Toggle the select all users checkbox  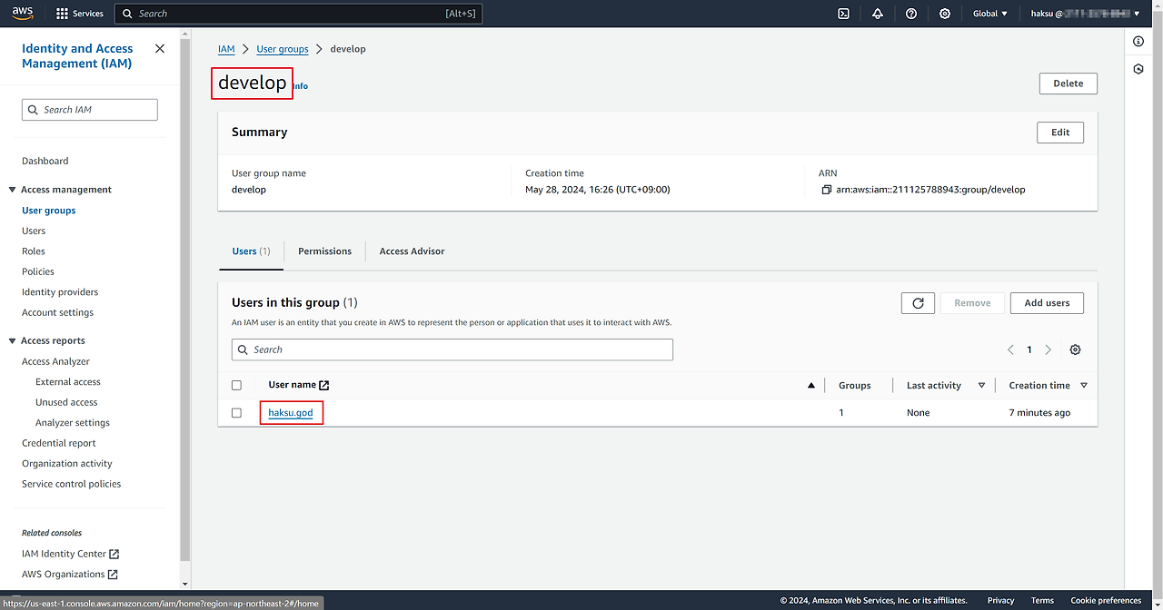pyautogui.click(x=237, y=386)
